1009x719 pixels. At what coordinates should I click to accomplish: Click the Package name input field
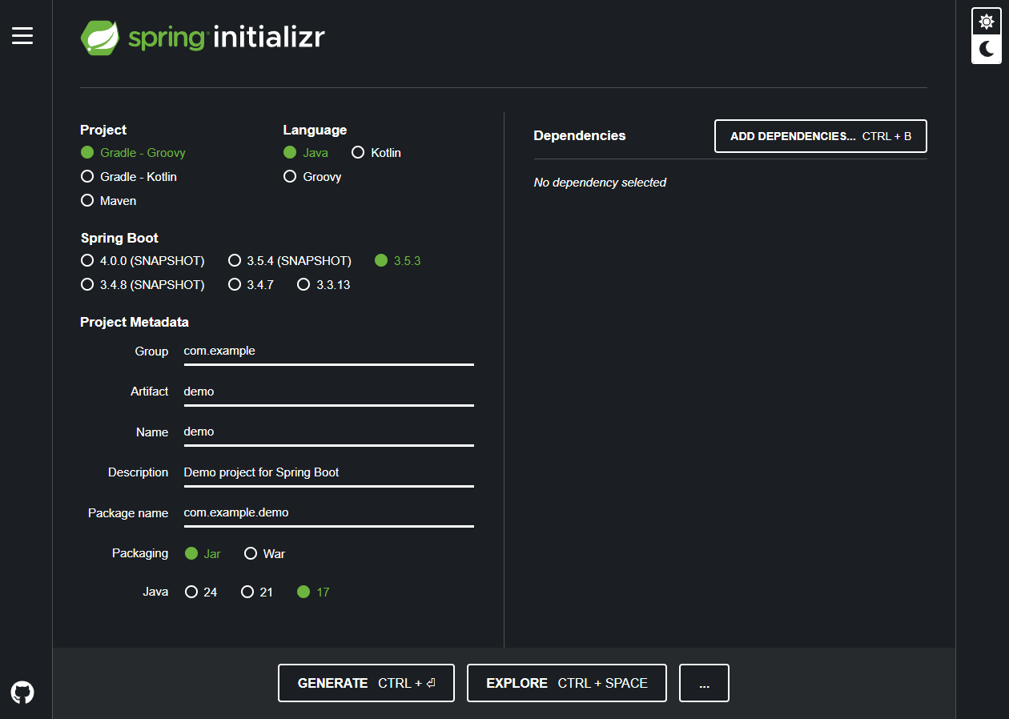(329, 512)
